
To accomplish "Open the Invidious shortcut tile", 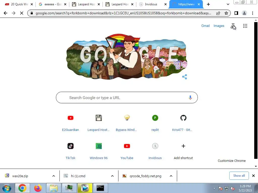I will (x=155, y=151).
